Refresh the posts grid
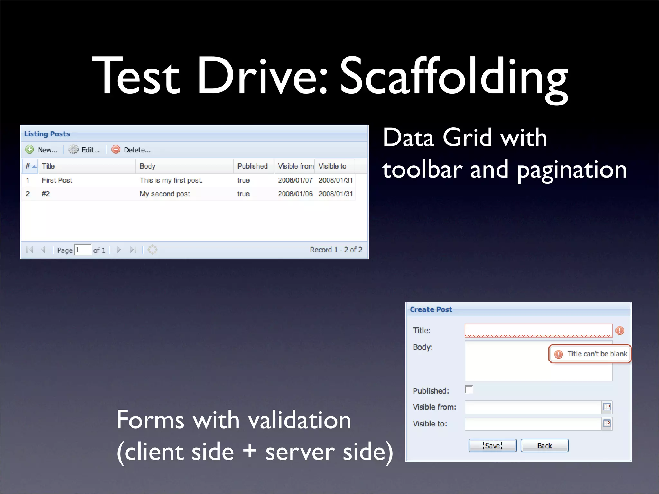Screen dimensions: 659x494 153,250
